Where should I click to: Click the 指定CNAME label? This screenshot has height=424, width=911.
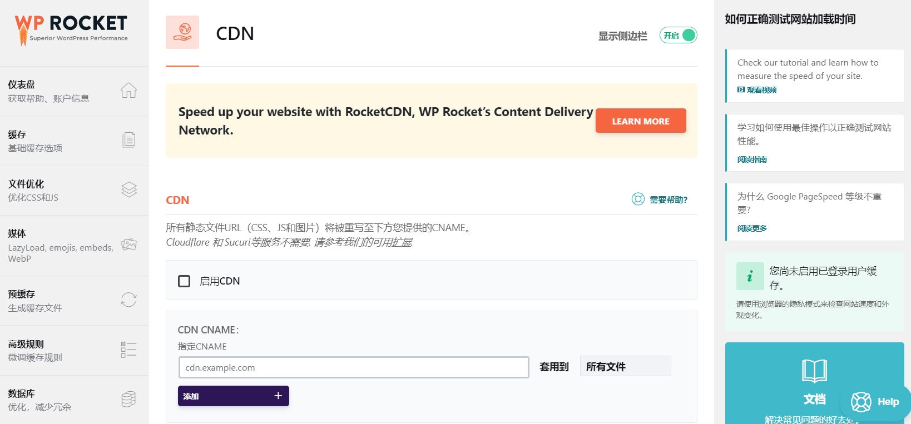202,346
